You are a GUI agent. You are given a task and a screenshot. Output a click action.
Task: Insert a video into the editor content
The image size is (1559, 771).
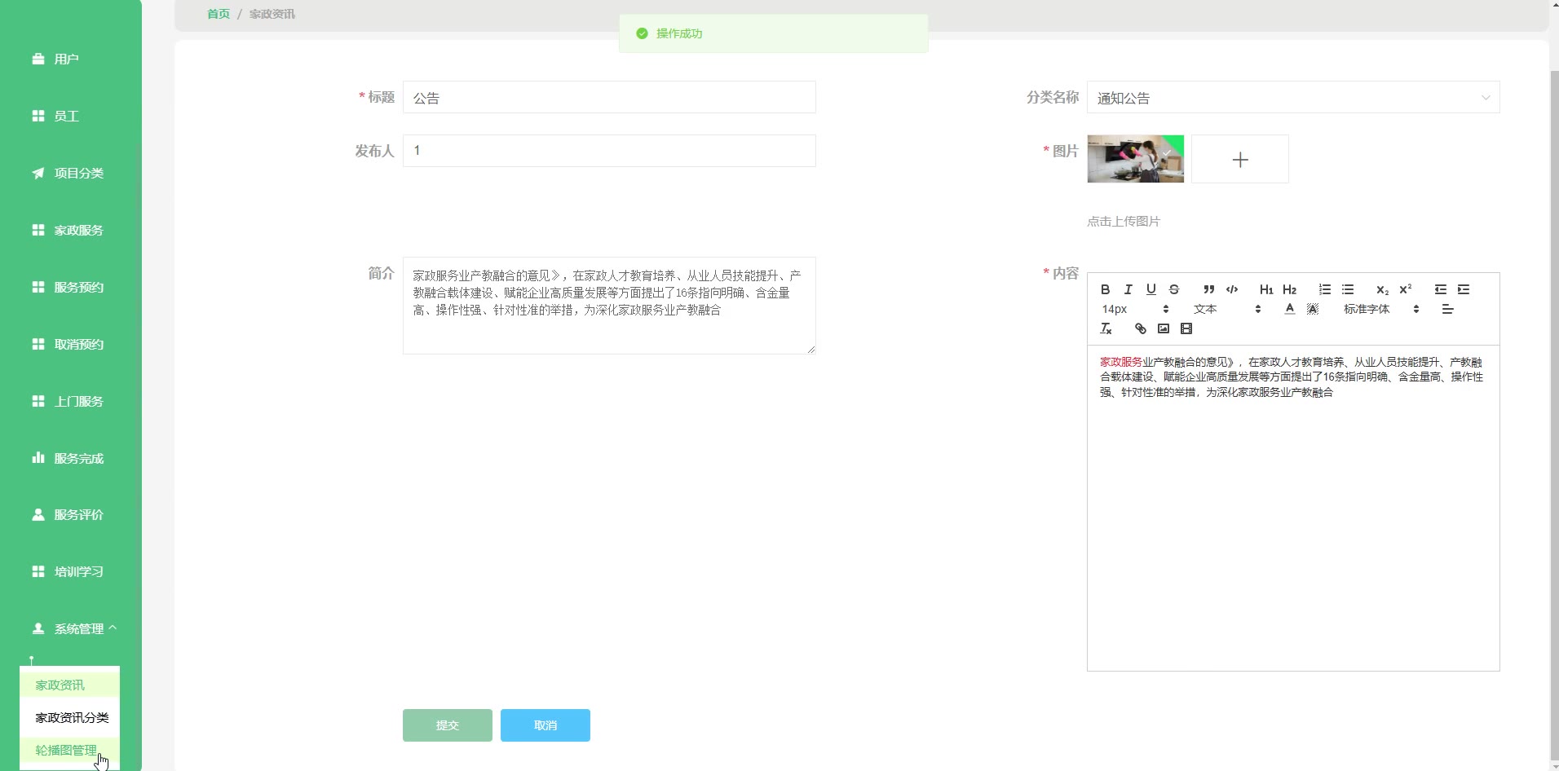1186,328
